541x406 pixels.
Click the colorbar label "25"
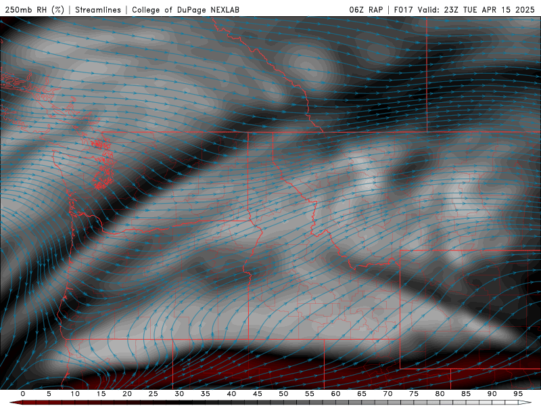(x=154, y=394)
